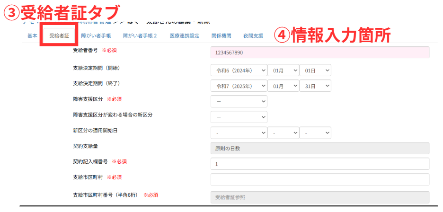Focus the empty 支給市区町村 text field
443x212 pixels.
319,179
